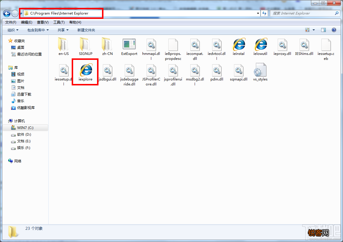Screen dimensions: 343x242
Task: Open the 查看(V) menu
Action: click(43, 22)
